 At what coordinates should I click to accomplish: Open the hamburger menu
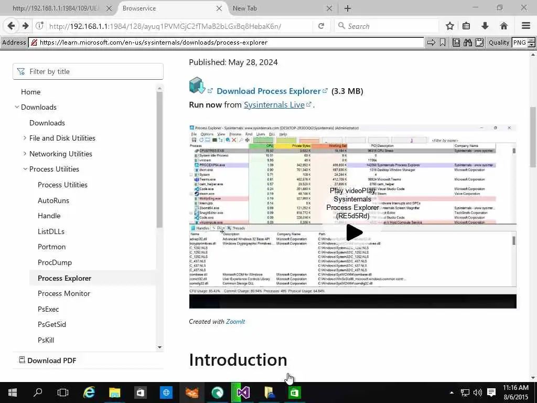pos(526,26)
